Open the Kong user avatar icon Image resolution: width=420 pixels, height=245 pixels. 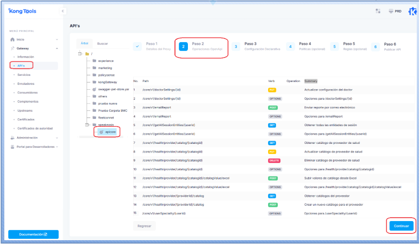pyautogui.click(x=412, y=12)
